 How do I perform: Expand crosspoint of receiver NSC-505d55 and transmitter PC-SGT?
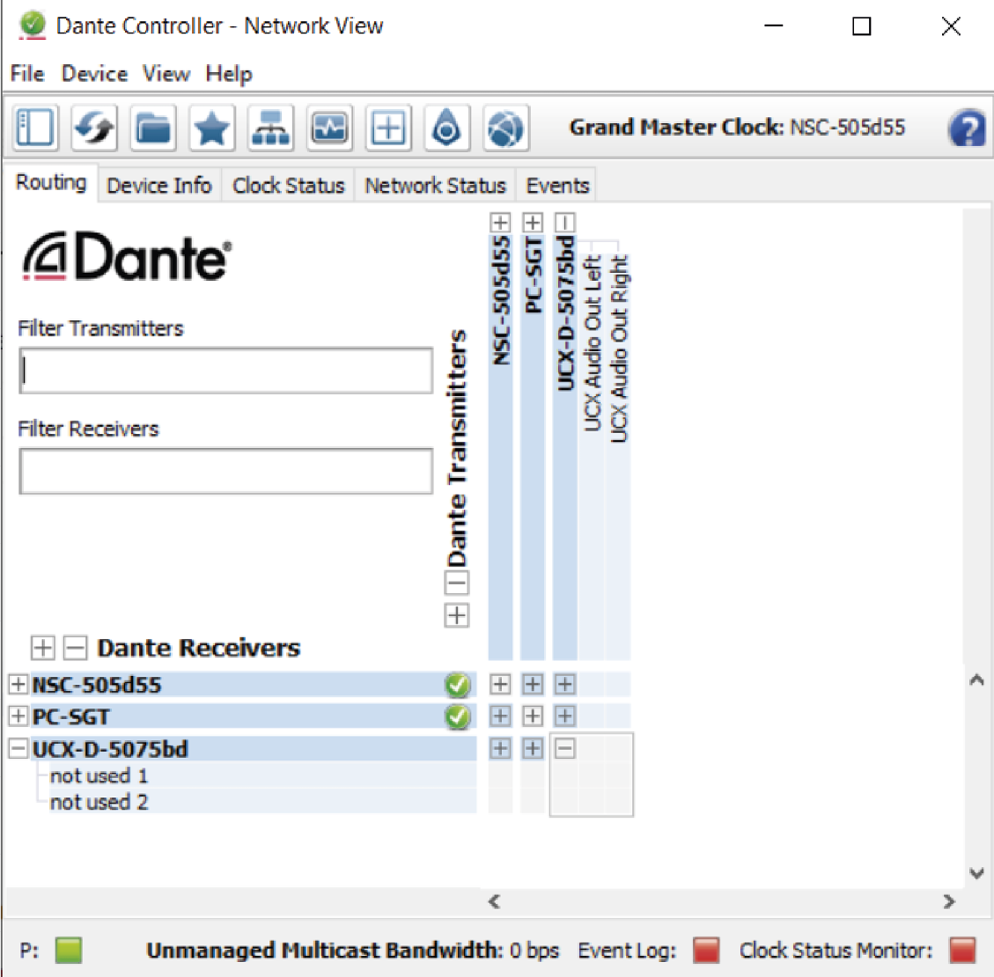coord(533,684)
